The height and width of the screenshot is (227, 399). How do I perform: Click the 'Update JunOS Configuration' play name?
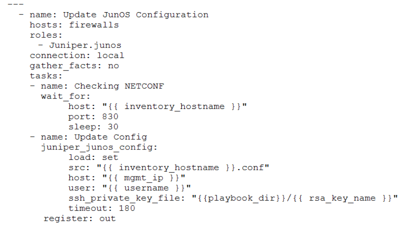click(x=135, y=15)
